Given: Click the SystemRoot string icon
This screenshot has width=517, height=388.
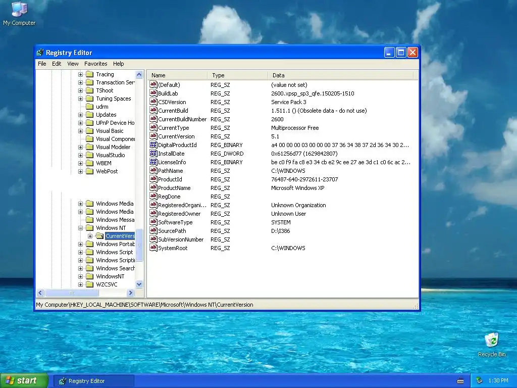Looking at the screenshot, I should click(153, 248).
